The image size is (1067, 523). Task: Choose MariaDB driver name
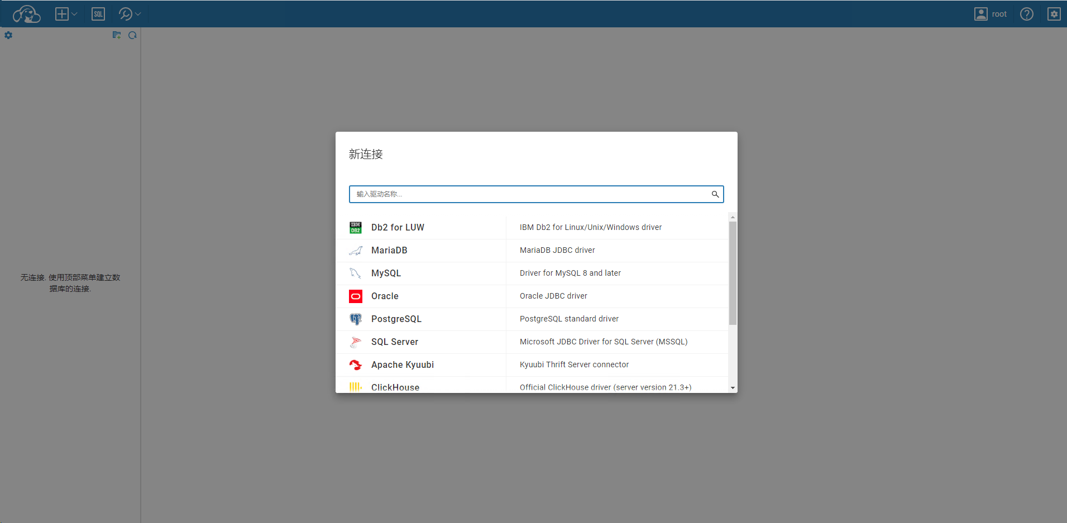[x=389, y=250]
